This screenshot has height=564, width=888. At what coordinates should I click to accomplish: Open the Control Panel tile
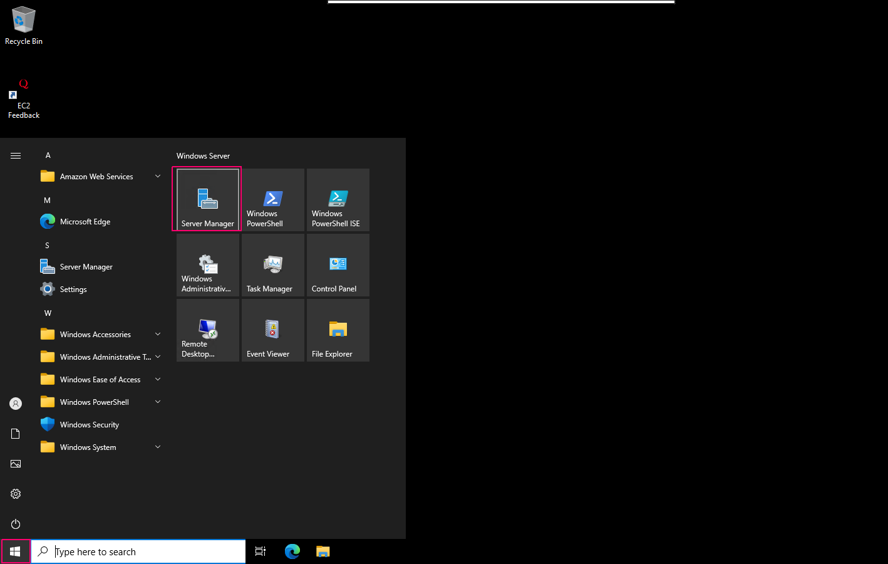point(338,265)
